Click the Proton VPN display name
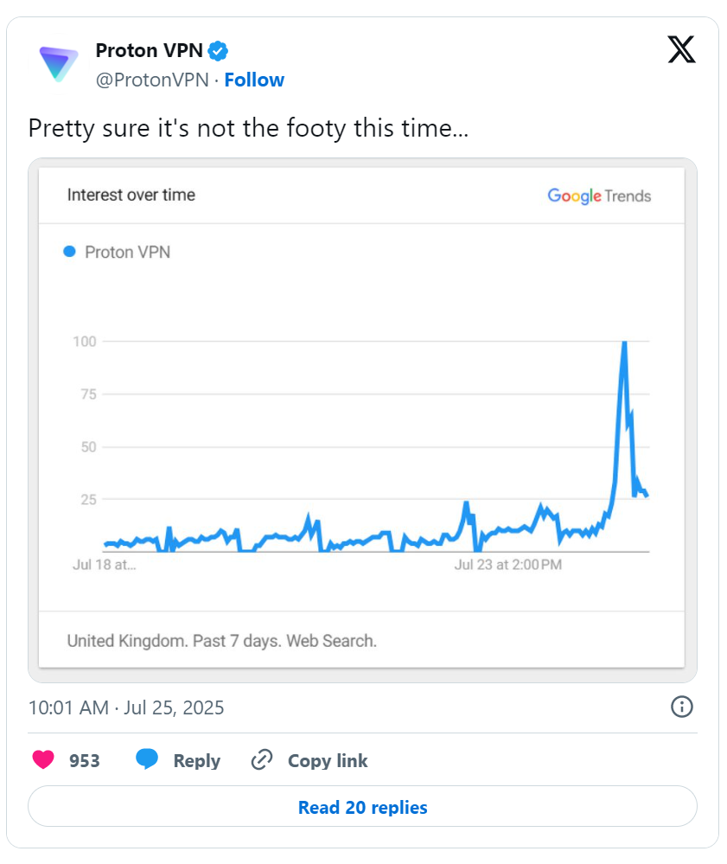The height and width of the screenshot is (864, 727). click(x=150, y=51)
